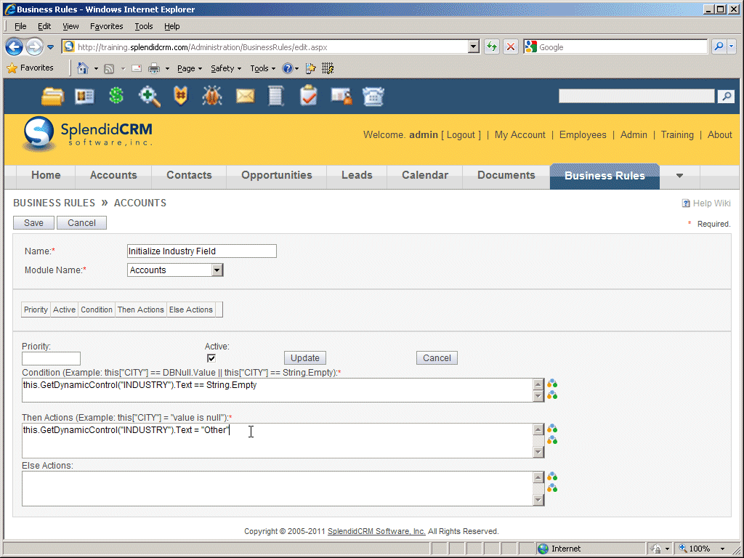The height and width of the screenshot is (558, 744).
Task: Switch to the Opportunities tab
Action: 276,175
